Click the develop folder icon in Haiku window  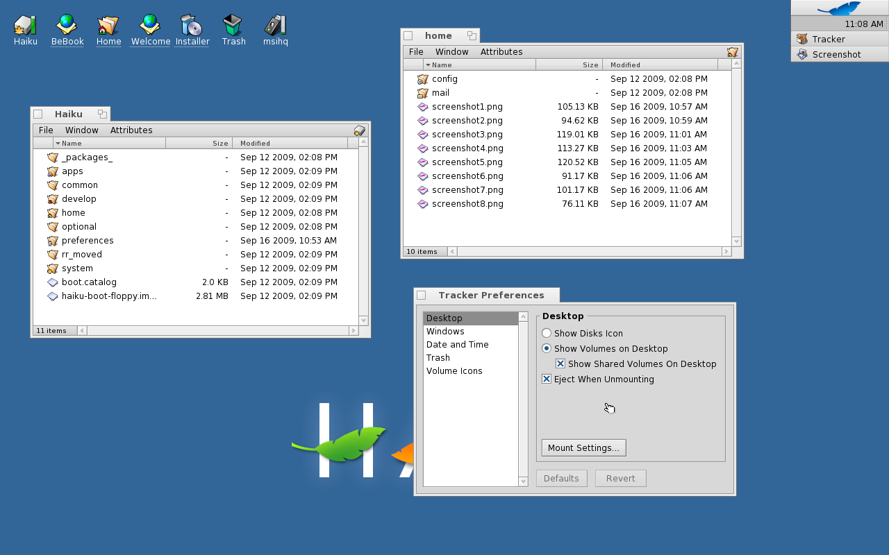coord(53,199)
